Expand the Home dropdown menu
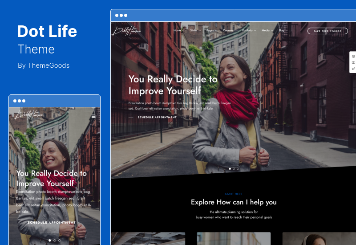This screenshot has height=245, width=356. click(x=179, y=31)
